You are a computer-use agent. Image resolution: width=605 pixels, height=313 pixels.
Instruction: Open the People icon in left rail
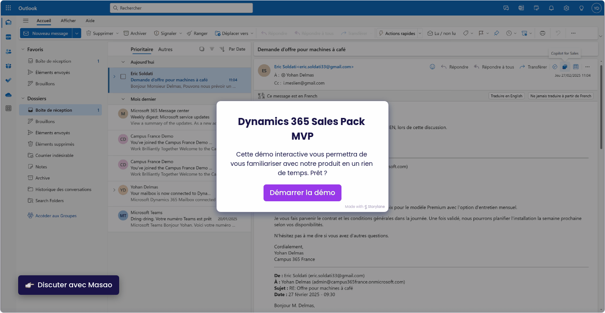click(8, 51)
